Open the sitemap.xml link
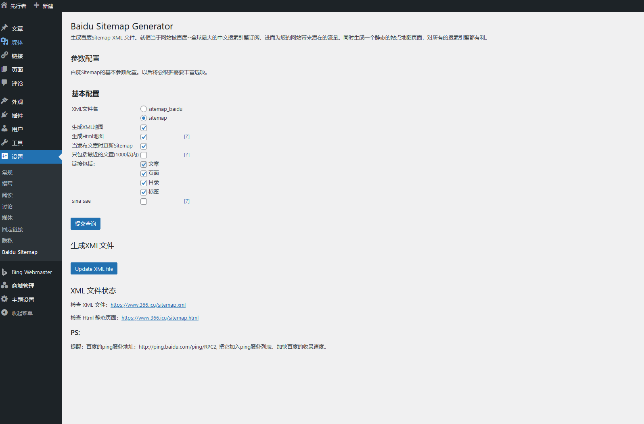This screenshot has width=644, height=424. (148, 305)
